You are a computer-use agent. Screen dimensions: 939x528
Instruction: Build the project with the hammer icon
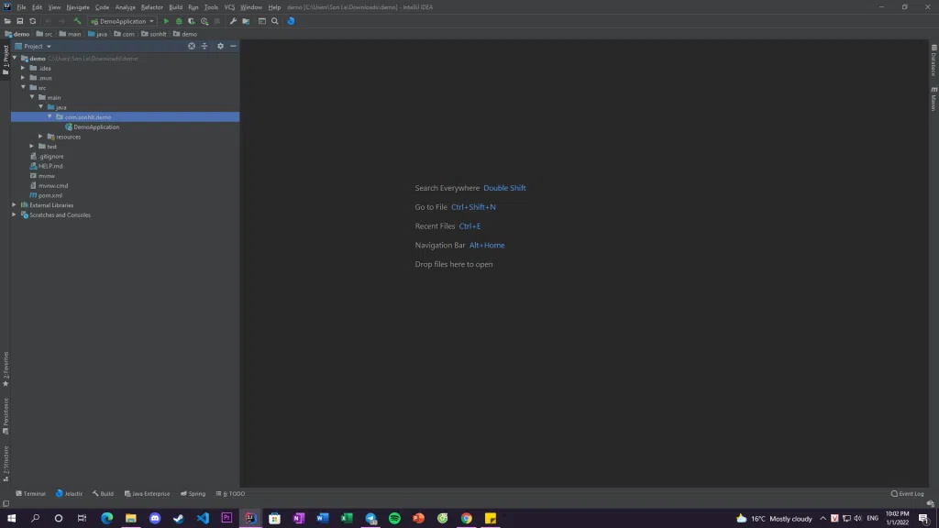tap(77, 21)
